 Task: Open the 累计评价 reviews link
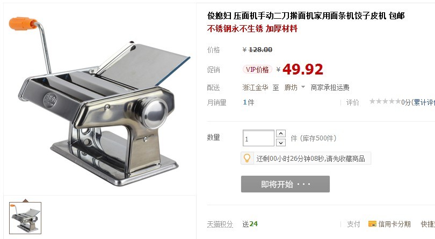424,102
